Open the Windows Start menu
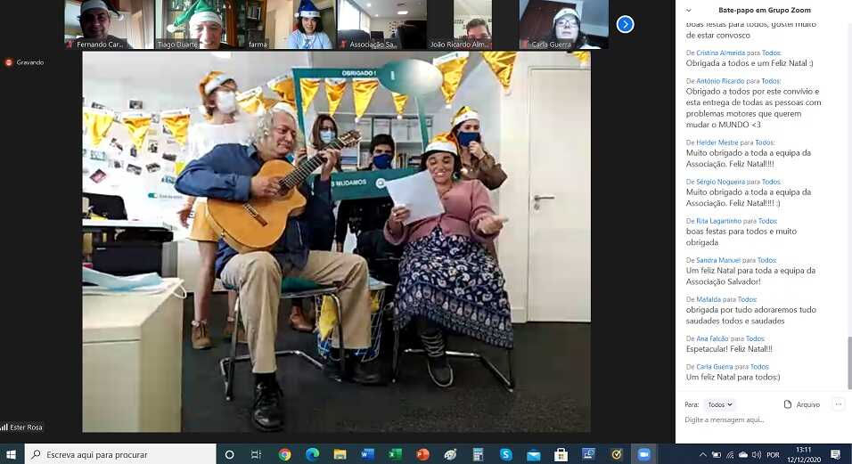852x464 pixels. coord(11,454)
